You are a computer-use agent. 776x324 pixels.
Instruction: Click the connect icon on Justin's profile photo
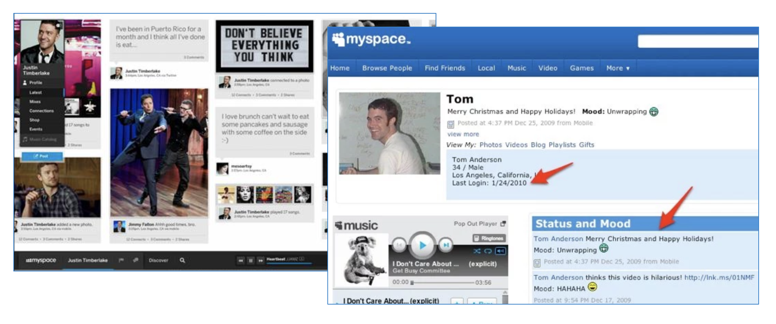[x=59, y=25]
